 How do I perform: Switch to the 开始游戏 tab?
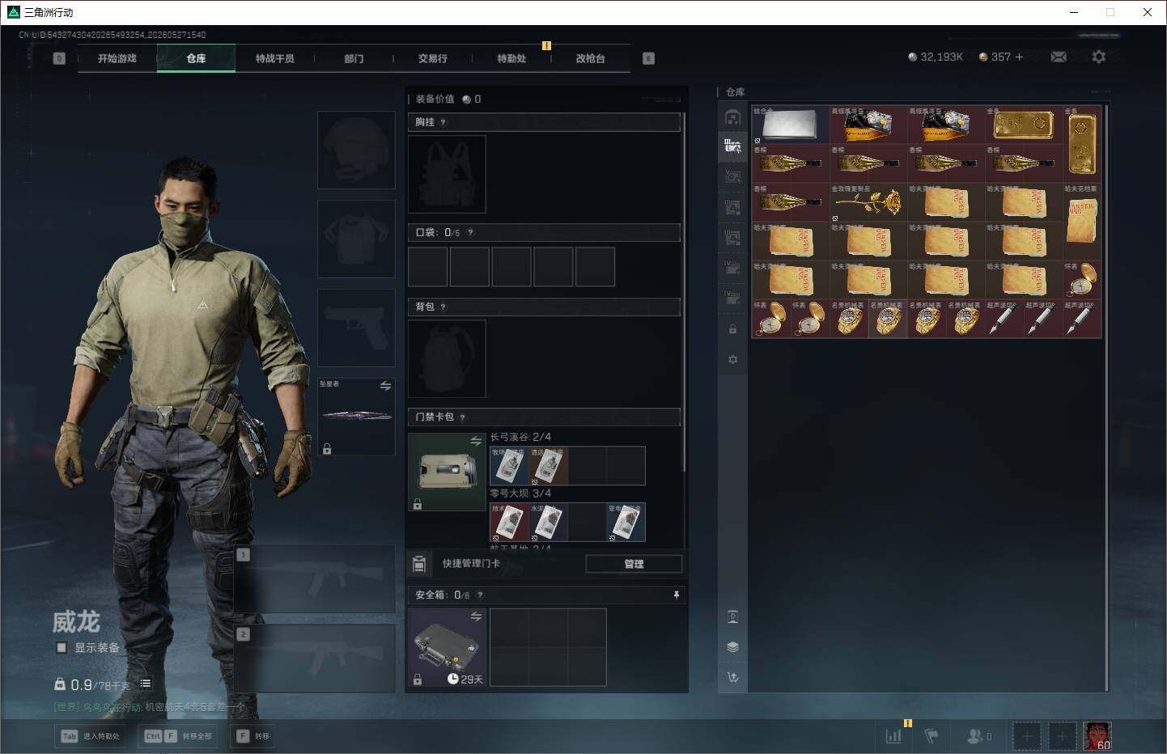[117, 58]
